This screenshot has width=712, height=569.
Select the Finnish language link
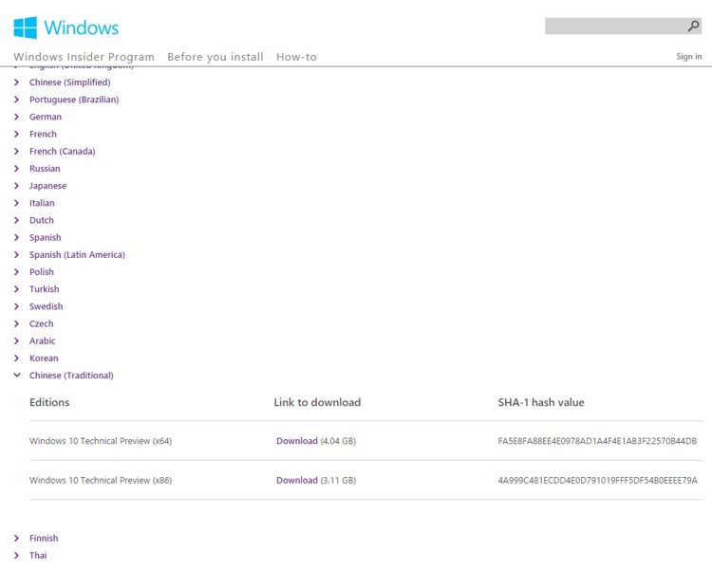(44, 538)
